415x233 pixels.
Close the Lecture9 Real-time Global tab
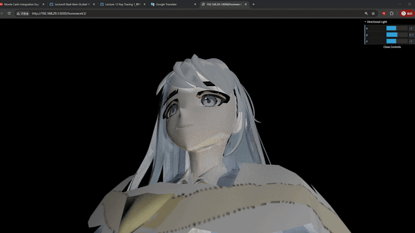pos(93,5)
